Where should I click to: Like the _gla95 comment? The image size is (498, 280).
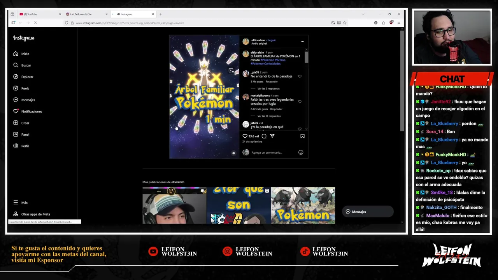coord(300,76)
